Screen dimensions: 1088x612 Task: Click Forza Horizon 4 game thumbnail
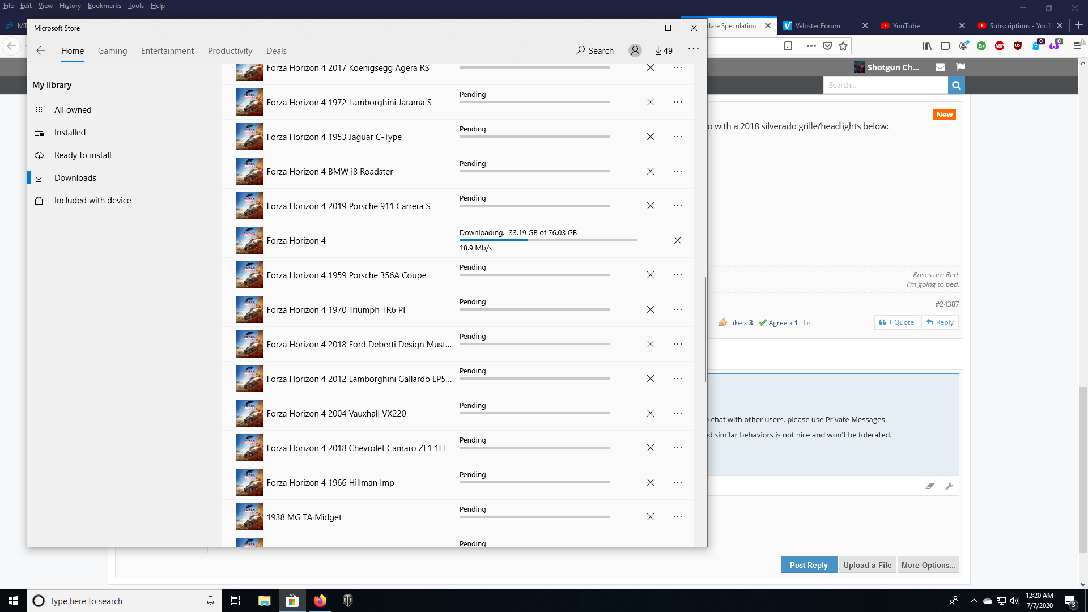click(249, 240)
